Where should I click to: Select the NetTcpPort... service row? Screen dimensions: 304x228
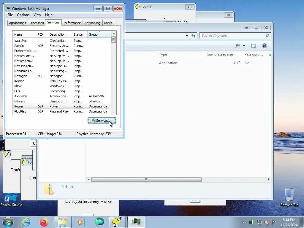click(x=62, y=56)
